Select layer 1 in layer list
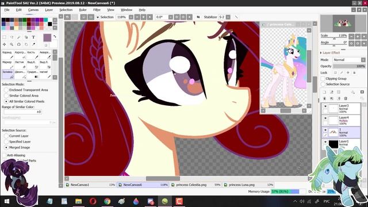 [341, 133]
